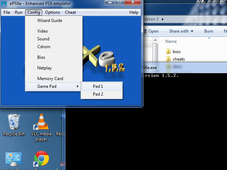This screenshot has width=227, height=170.
Task: Open the Help menu in ePSXe
Action: point(134,12)
